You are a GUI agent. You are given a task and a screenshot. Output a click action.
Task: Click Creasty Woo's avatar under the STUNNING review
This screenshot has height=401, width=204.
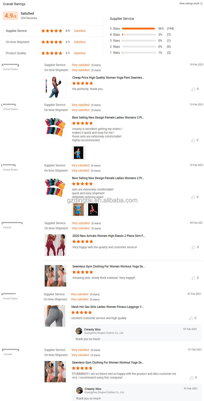pos(80,390)
